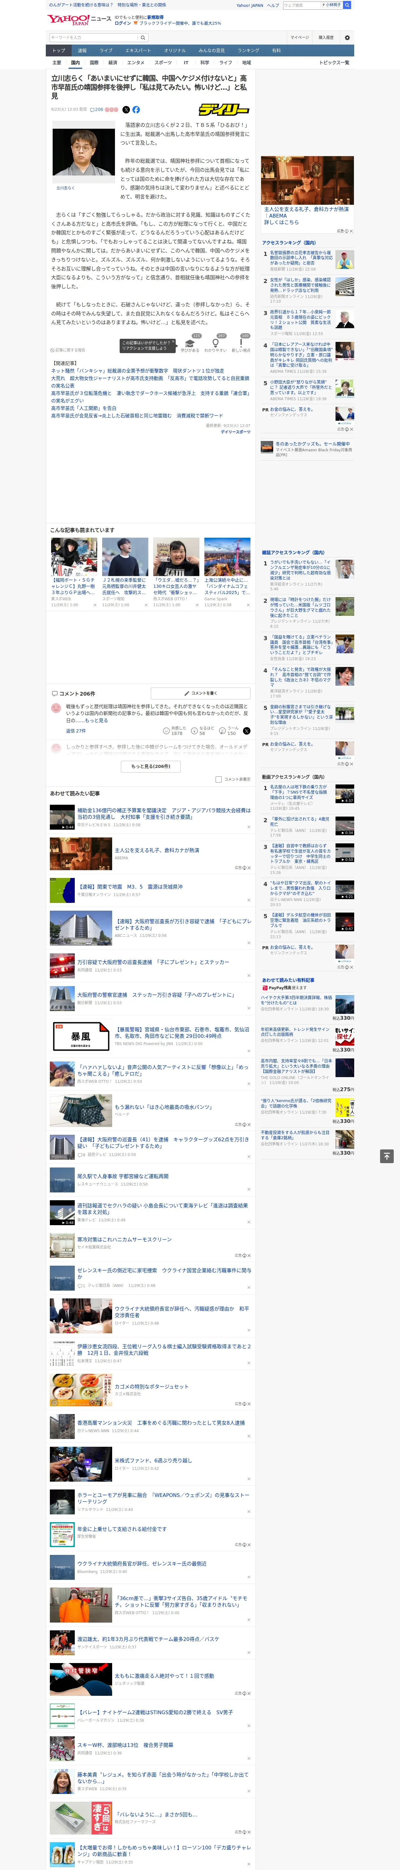
Task: Open the settings gear icon
Action: pyautogui.click(x=346, y=38)
